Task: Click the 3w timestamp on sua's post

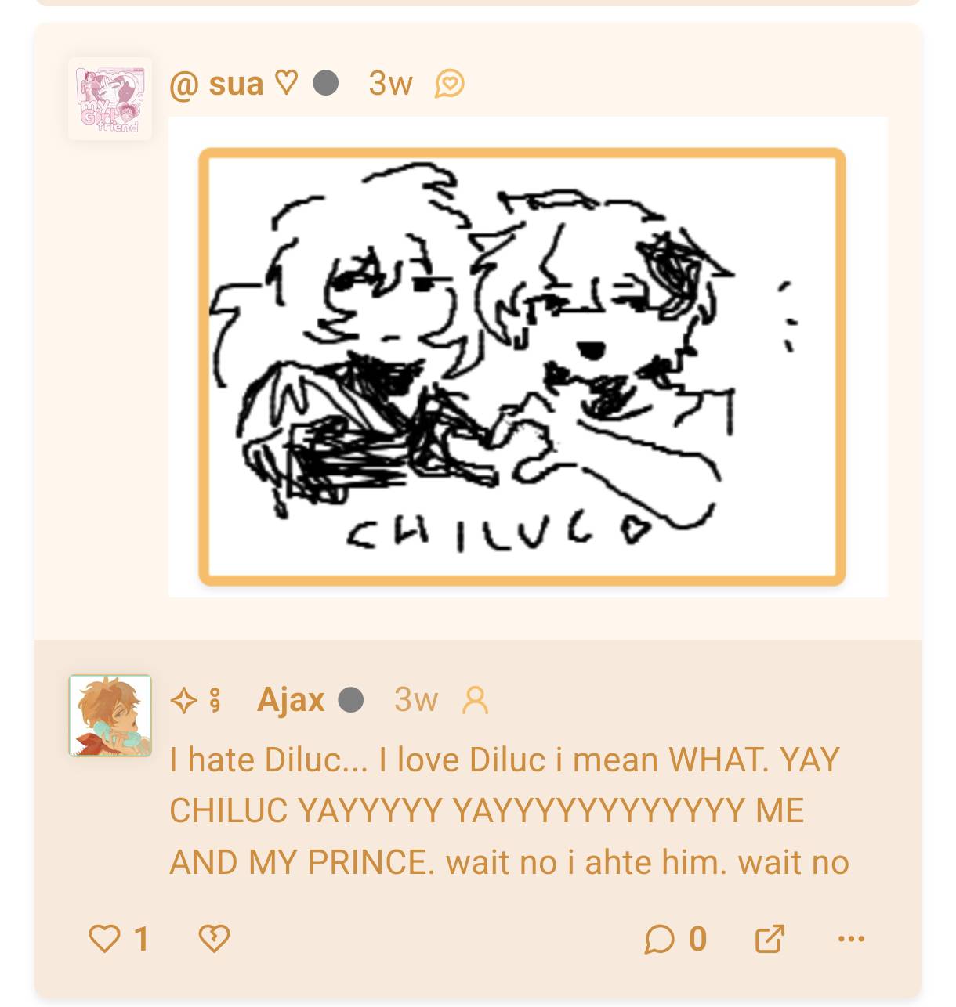Action: pos(390,83)
